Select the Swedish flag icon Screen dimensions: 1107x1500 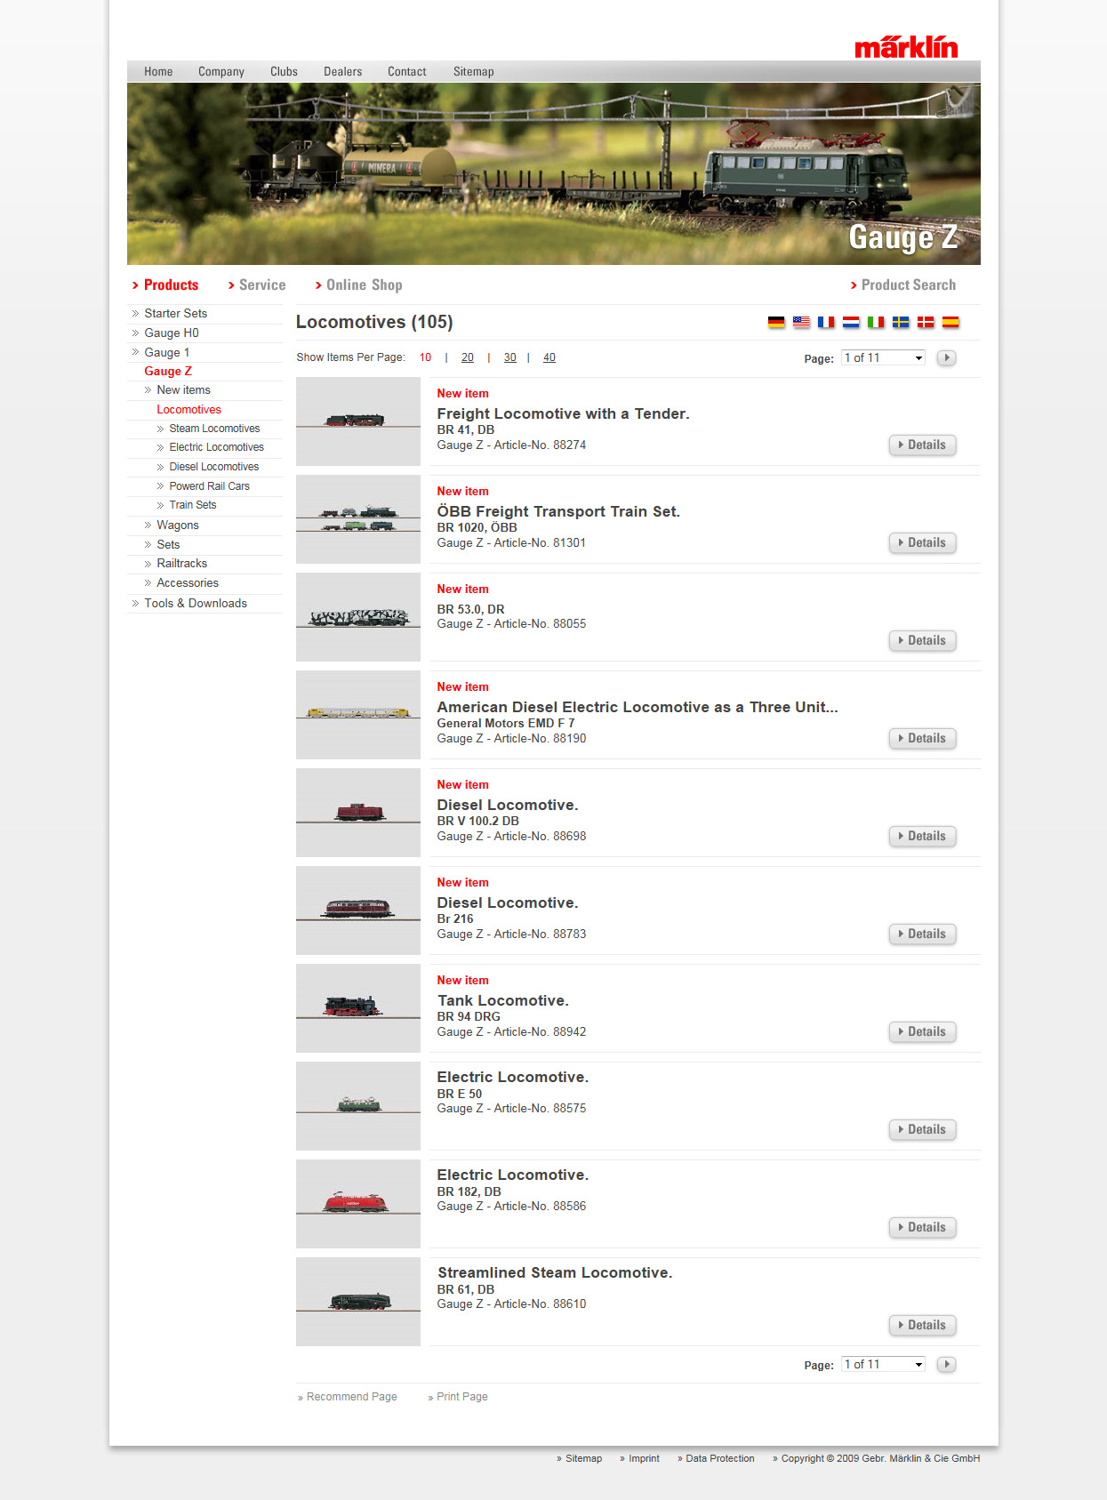point(901,322)
